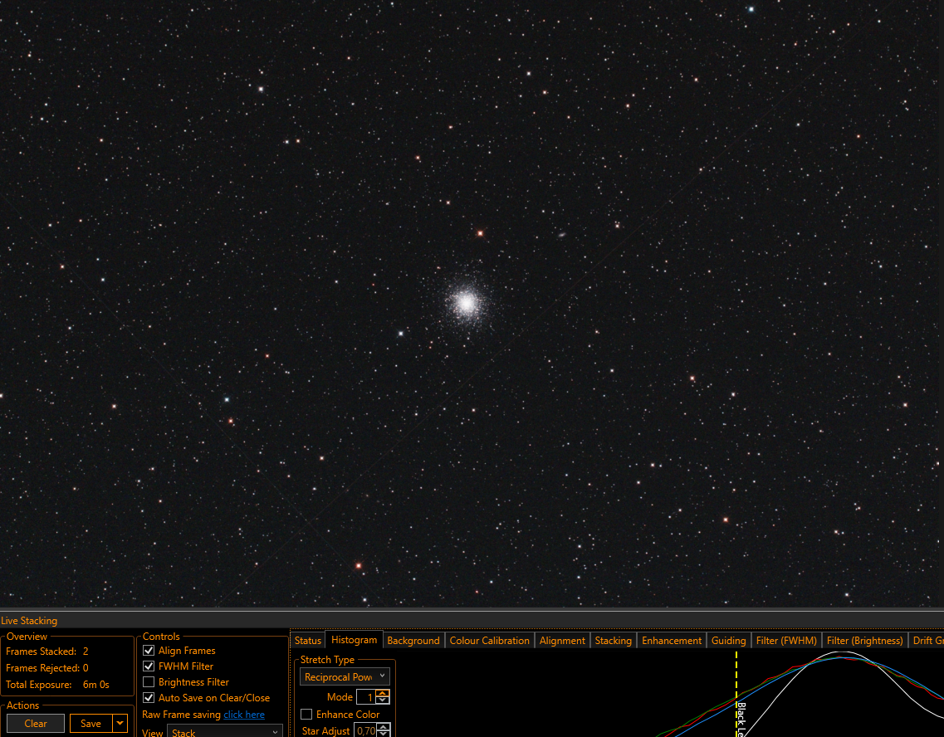This screenshot has height=737, width=944.
Task: Open the Filter (FWHM) tab
Action: 786,641
